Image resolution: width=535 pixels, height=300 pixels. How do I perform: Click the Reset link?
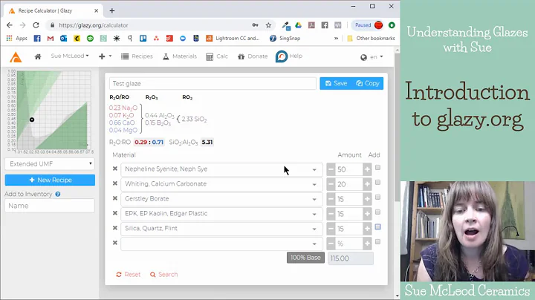129,275
